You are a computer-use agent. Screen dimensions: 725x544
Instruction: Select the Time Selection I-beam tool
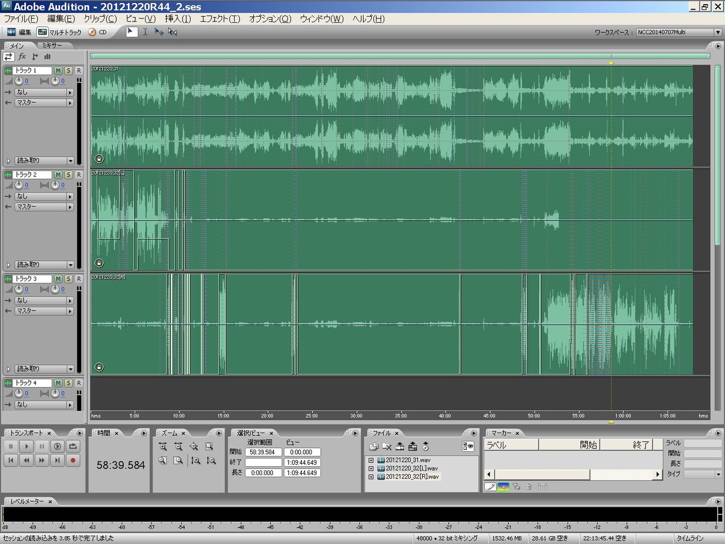point(145,32)
